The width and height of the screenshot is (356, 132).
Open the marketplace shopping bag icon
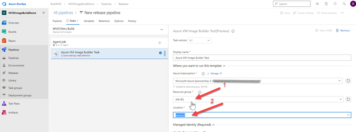(326, 4)
